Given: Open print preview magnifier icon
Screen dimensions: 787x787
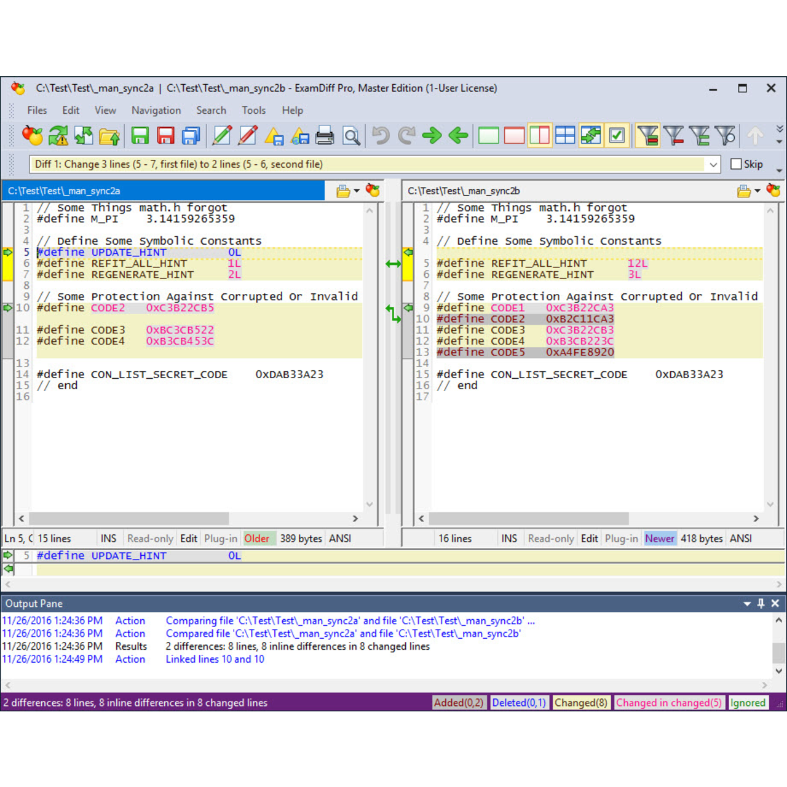Looking at the screenshot, I should (351, 135).
